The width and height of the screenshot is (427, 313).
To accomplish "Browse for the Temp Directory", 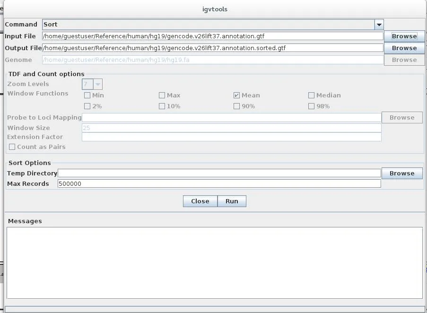I will point(402,174).
